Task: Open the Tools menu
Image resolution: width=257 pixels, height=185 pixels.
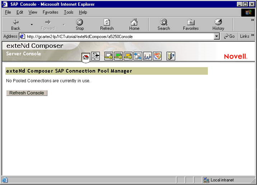Action: click(x=69, y=12)
